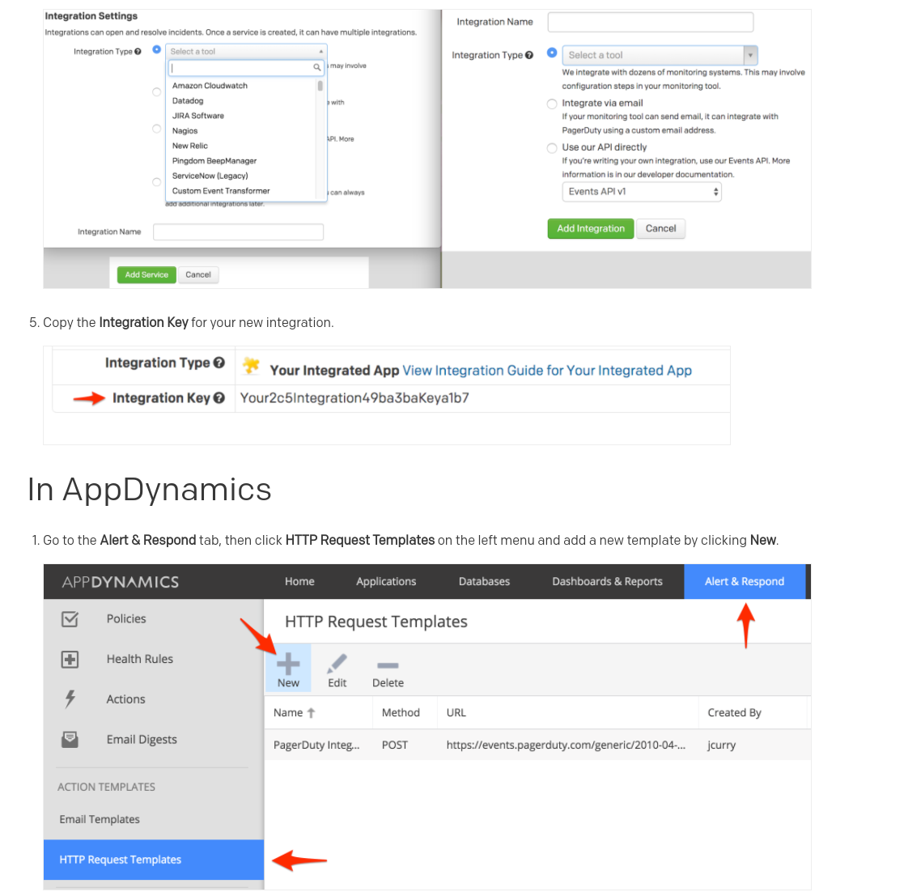921x892 pixels.
Task: Click the Add Integration button
Action: point(590,228)
